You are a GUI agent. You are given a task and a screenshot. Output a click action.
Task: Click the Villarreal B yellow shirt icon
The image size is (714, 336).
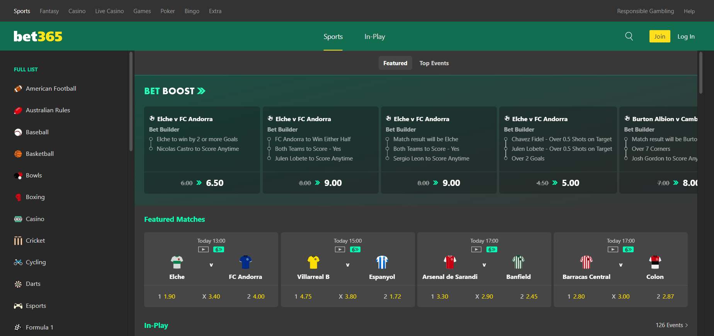click(x=313, y=262)
